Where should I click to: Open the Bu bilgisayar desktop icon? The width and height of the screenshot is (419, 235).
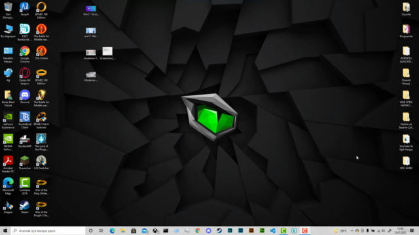point(8,31)
